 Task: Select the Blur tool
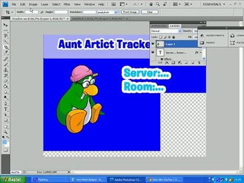pos(6,92)
